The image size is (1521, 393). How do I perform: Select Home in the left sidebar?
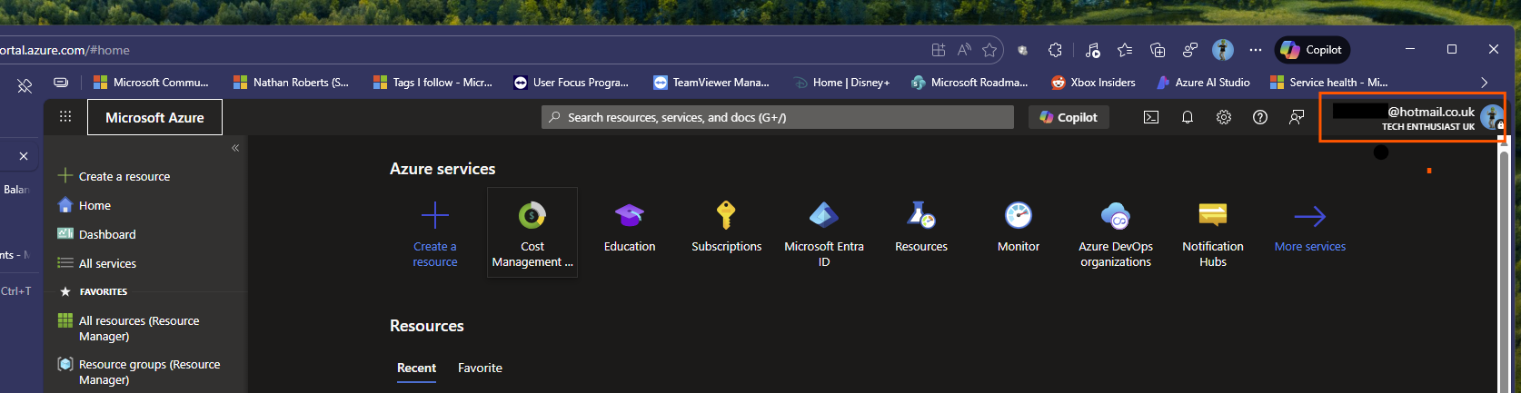[84, 205]
